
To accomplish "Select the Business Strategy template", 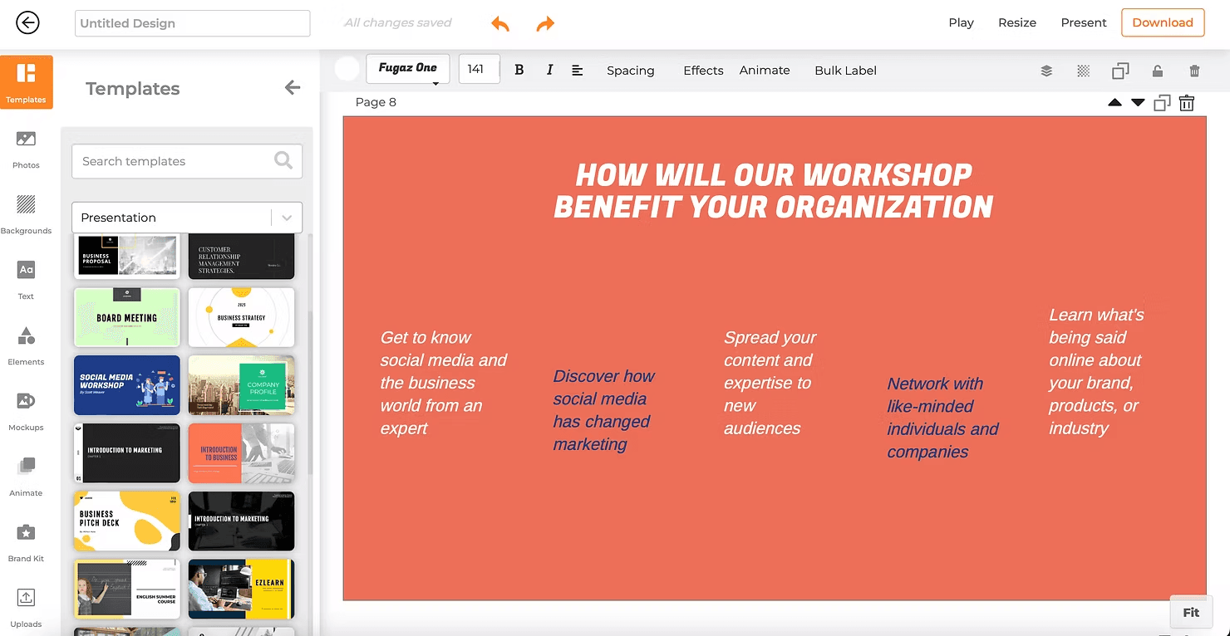I will (x=241, y=317).
